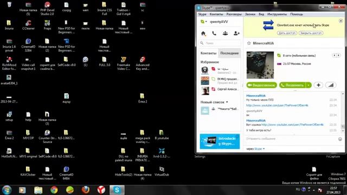Screen dimensions: 347x195
Task: Launch Firefox from the taskbar
Action: pos(86,190)
